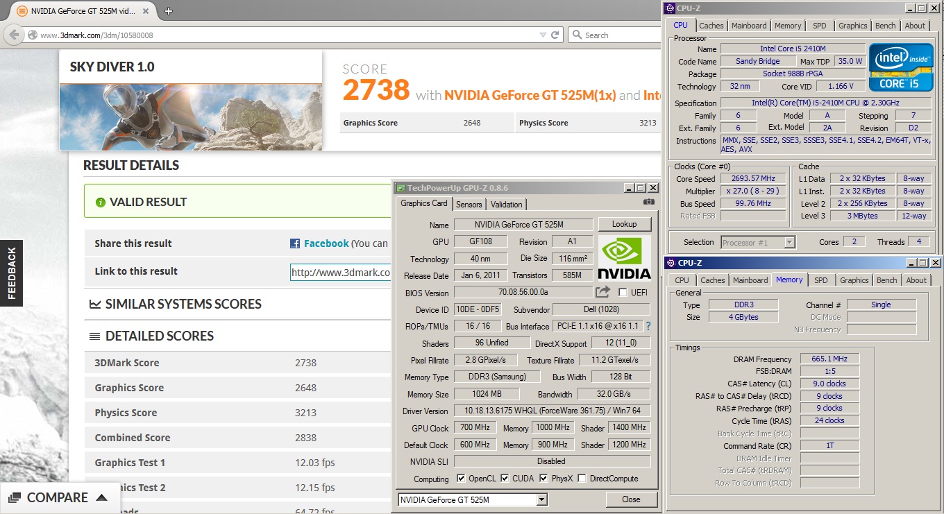Click the NVIDIA logo in GPU-Z
The height and width of the screenshot is (514, 944).
(624, 257)
